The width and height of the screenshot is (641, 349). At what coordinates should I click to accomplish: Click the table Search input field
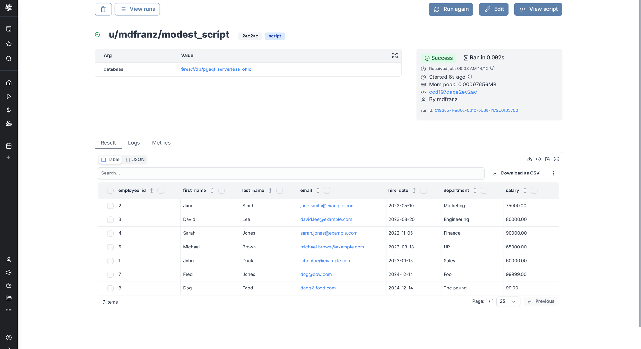pyautogui.click(x=291, y=173)
